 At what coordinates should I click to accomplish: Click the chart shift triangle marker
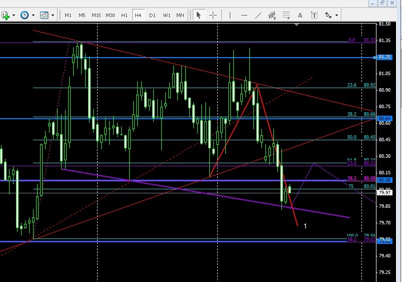297,25
